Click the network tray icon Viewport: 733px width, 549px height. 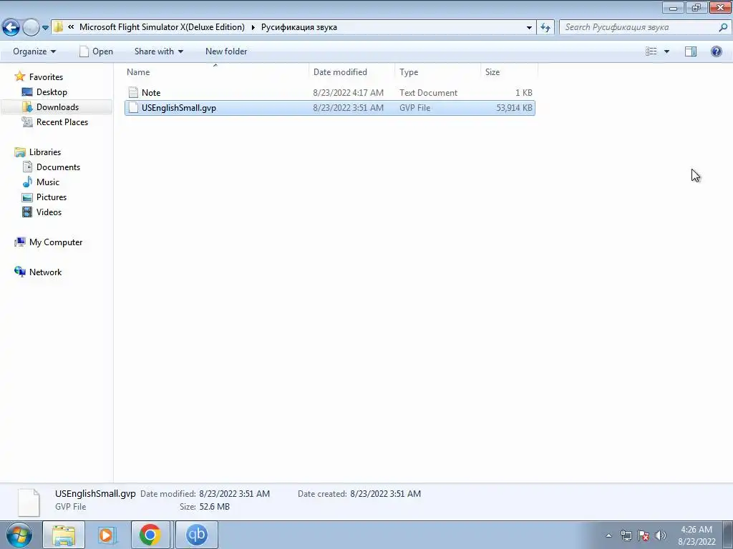(626, 535)
